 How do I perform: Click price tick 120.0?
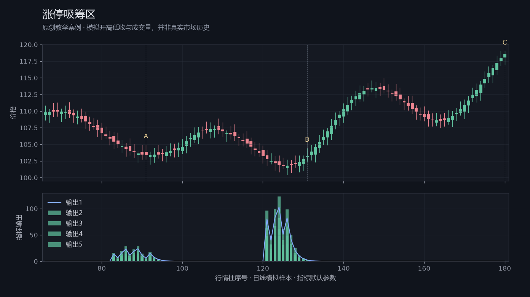point(29,45)
